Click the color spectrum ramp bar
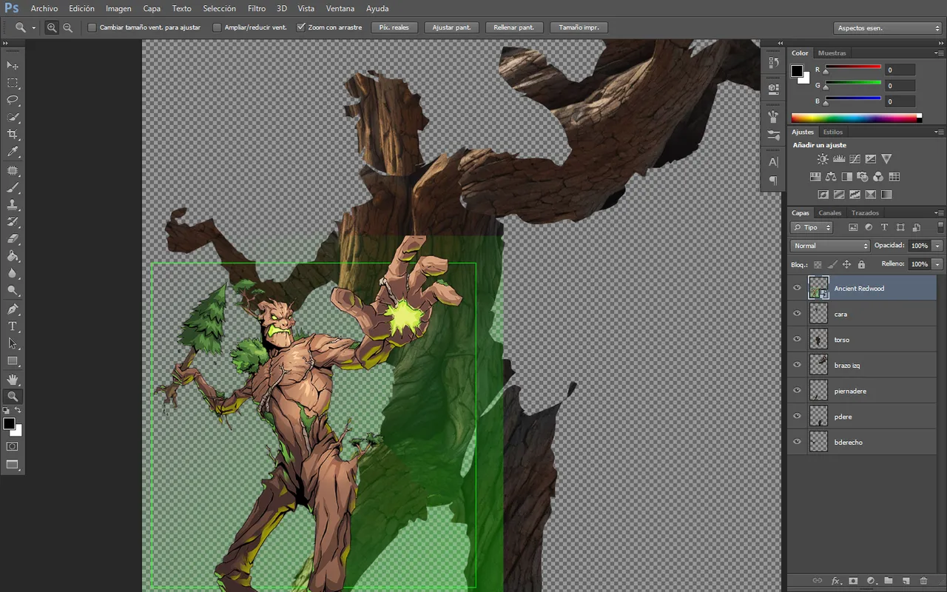This screenshot has width=947, height=592. (856, 118)
